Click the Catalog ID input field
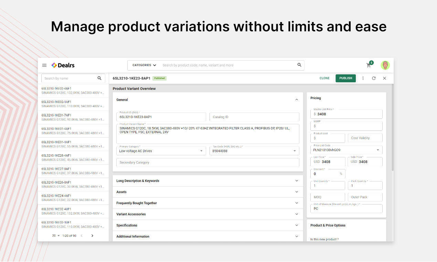 254,117
